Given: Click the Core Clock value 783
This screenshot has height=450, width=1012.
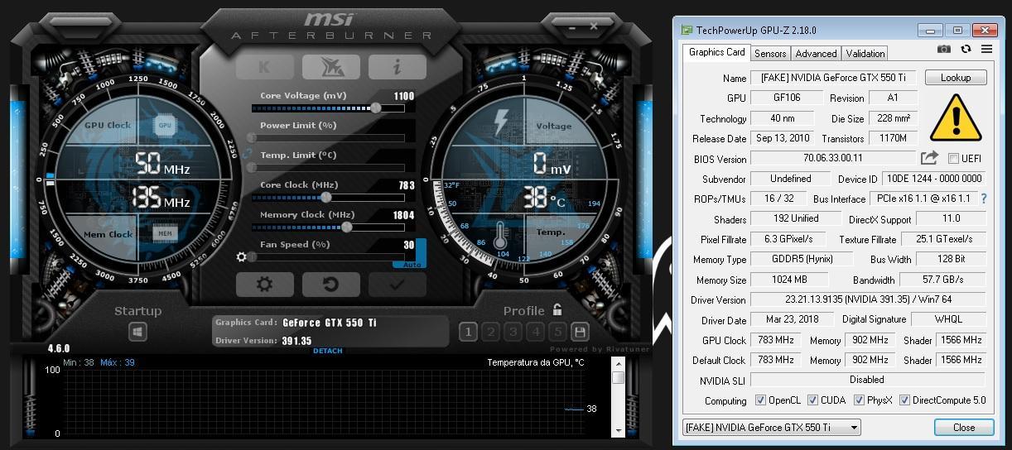Looking at the screenshot, I should pyautogui.click(x=407, y=185).
